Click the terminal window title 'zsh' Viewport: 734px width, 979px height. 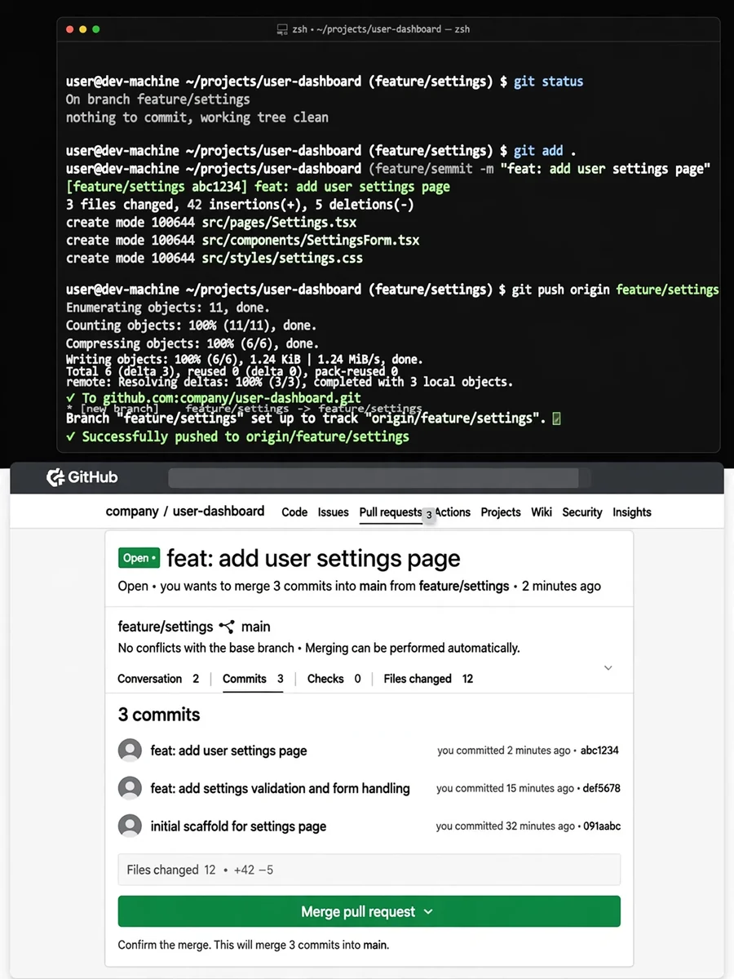point(374,29)
